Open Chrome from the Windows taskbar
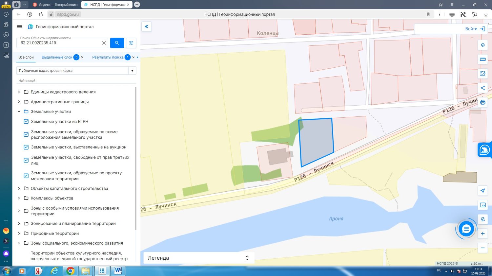Screen dimensions: 492x276 click(x=70, y=271)
